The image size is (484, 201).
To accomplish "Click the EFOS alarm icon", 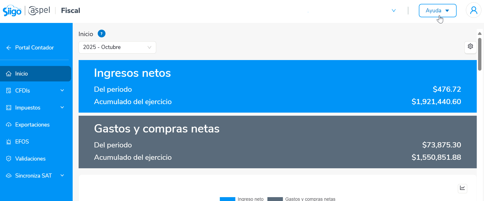I will click(x=9, y=142).
